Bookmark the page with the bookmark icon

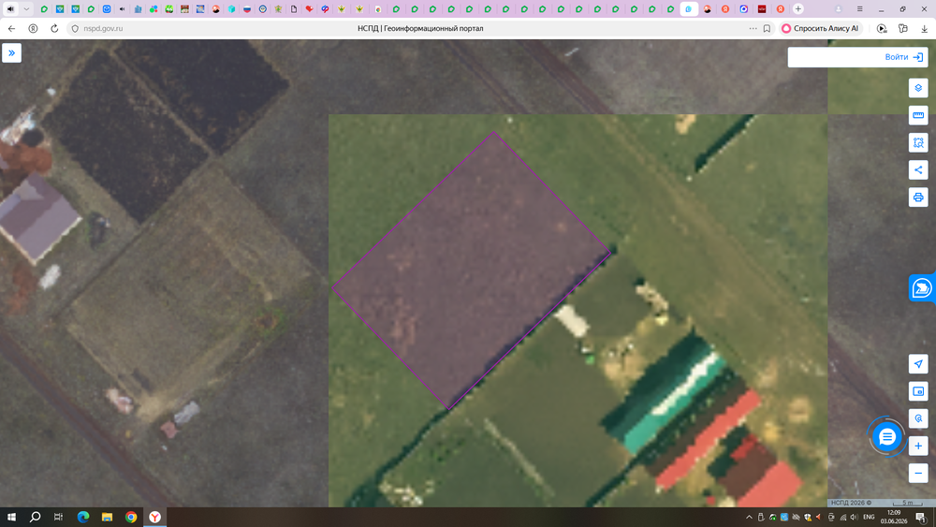768,28
